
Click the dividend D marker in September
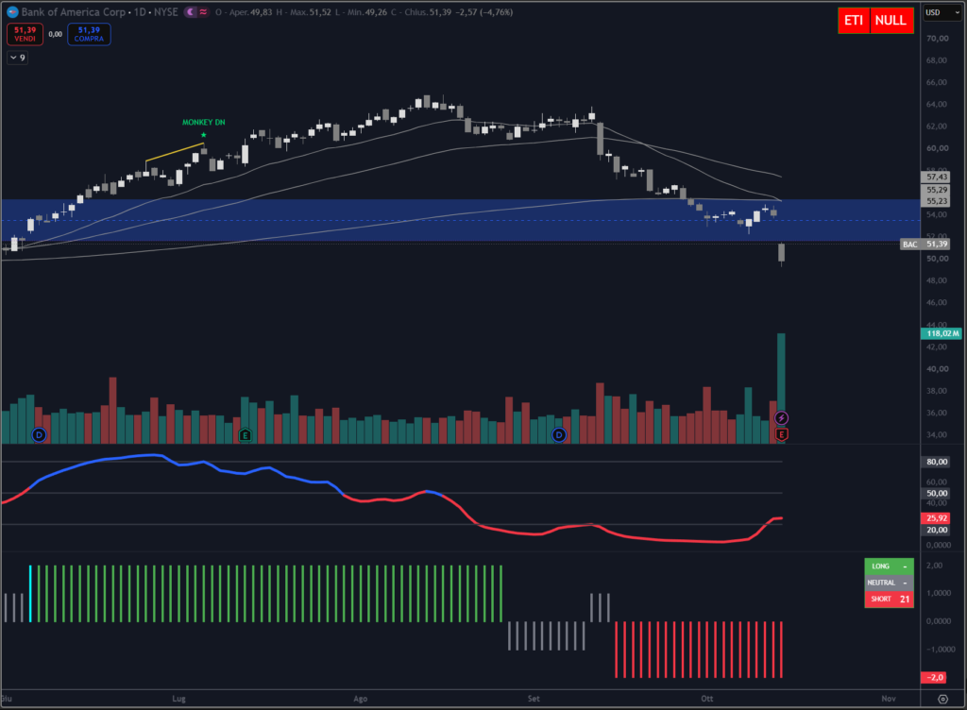[559, 434]
